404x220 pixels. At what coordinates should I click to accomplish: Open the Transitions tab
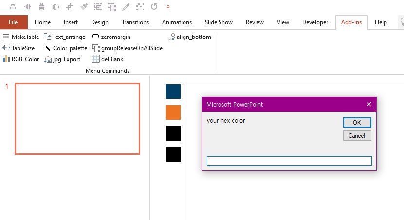click(135, 22)
